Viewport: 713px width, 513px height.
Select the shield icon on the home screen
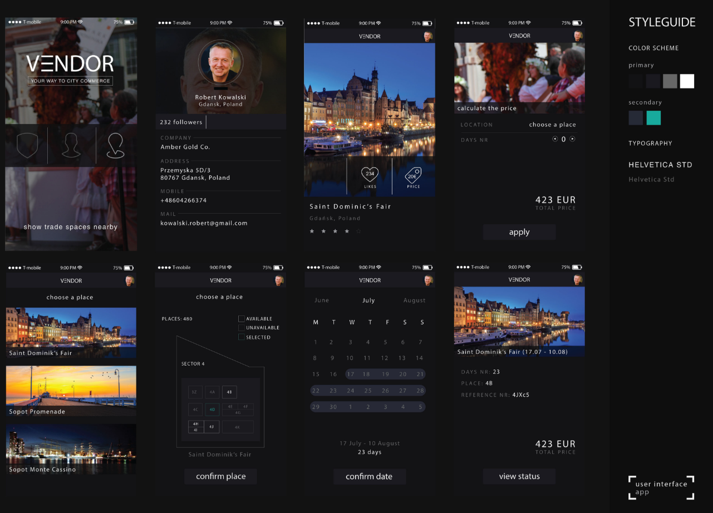pos(27,145)
